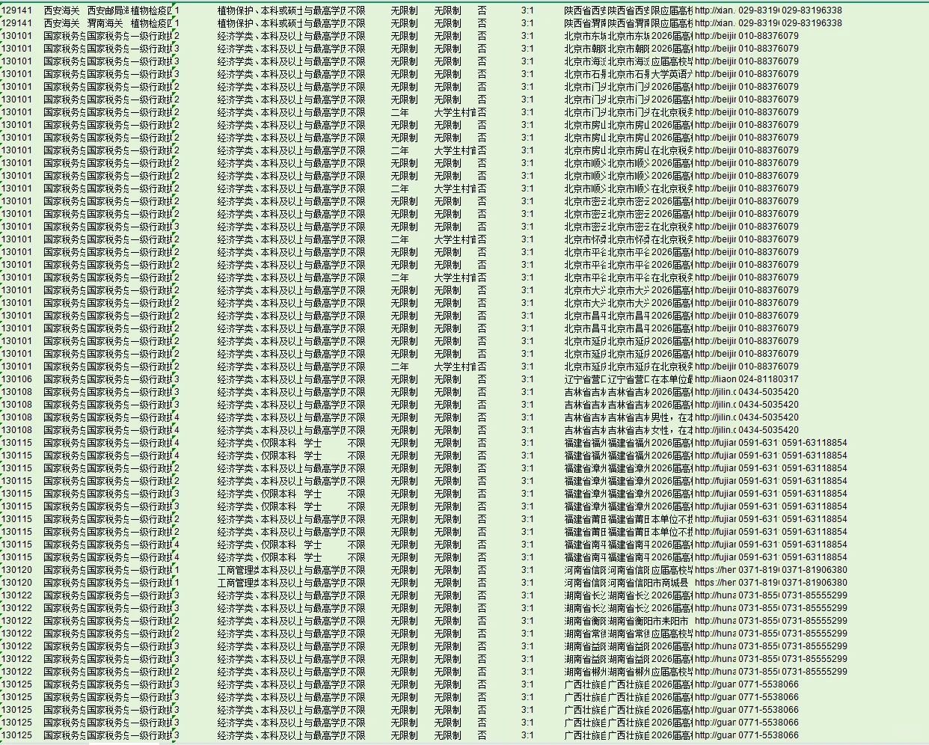
Task: Select 工商管理类 cell in 商城县 row
Action: (x=238, y=583)
